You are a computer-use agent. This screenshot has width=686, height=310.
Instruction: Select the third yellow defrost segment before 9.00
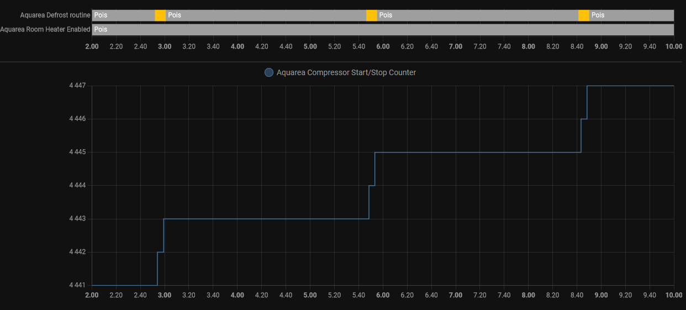click(x=584, y=15)
